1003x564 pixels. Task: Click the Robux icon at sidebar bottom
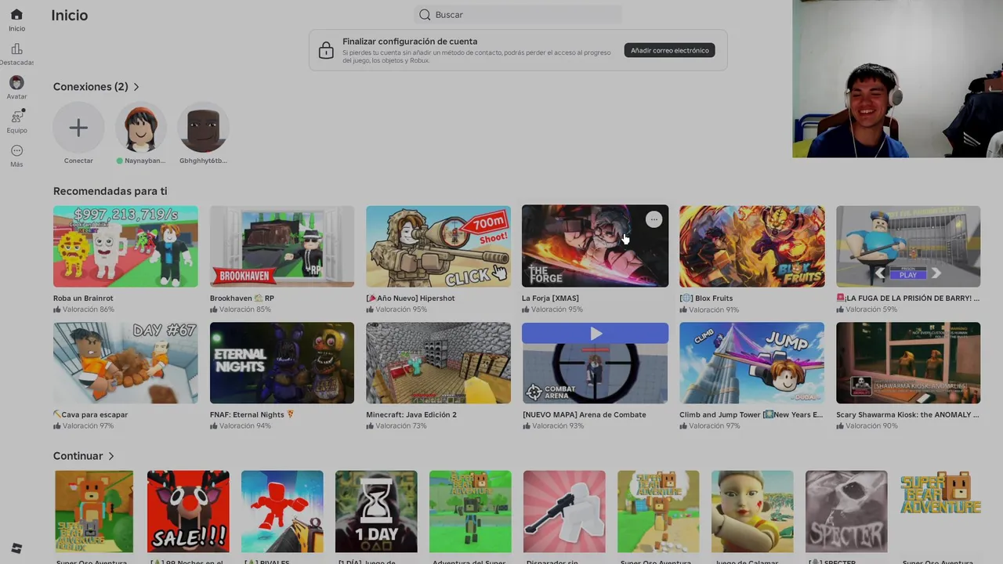pyautogui.click(x=16, y=548)
